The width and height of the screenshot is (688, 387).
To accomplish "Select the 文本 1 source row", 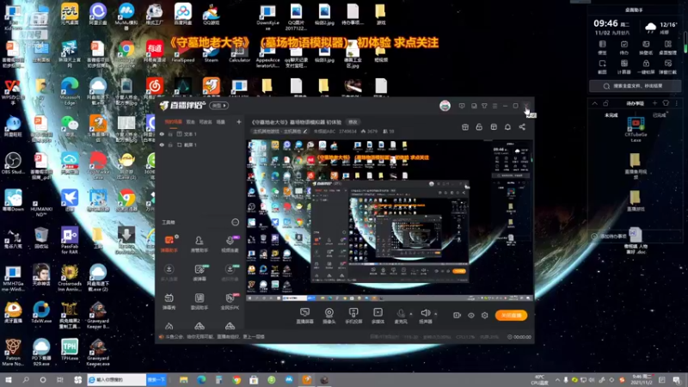I will tap(201, 134).
